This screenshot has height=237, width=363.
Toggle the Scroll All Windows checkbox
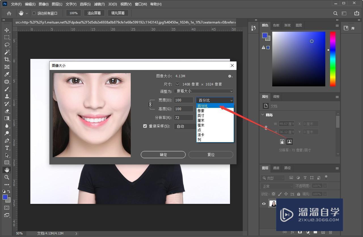[34, 13]
